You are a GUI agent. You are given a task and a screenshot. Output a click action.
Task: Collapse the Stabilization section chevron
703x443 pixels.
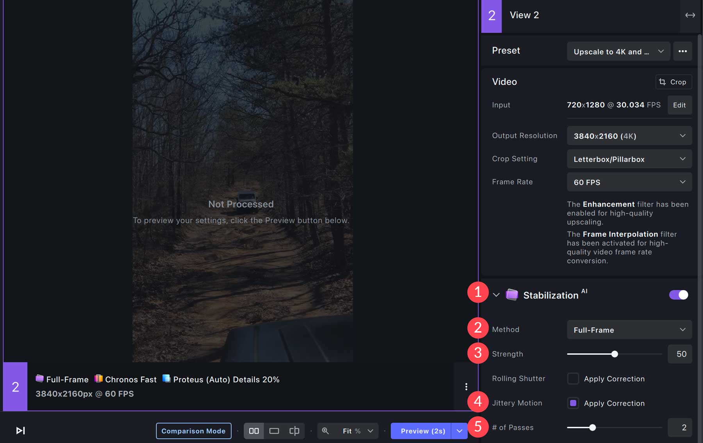point(496,295)
